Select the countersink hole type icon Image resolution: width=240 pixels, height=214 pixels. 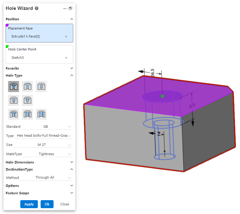pos(27,87)
